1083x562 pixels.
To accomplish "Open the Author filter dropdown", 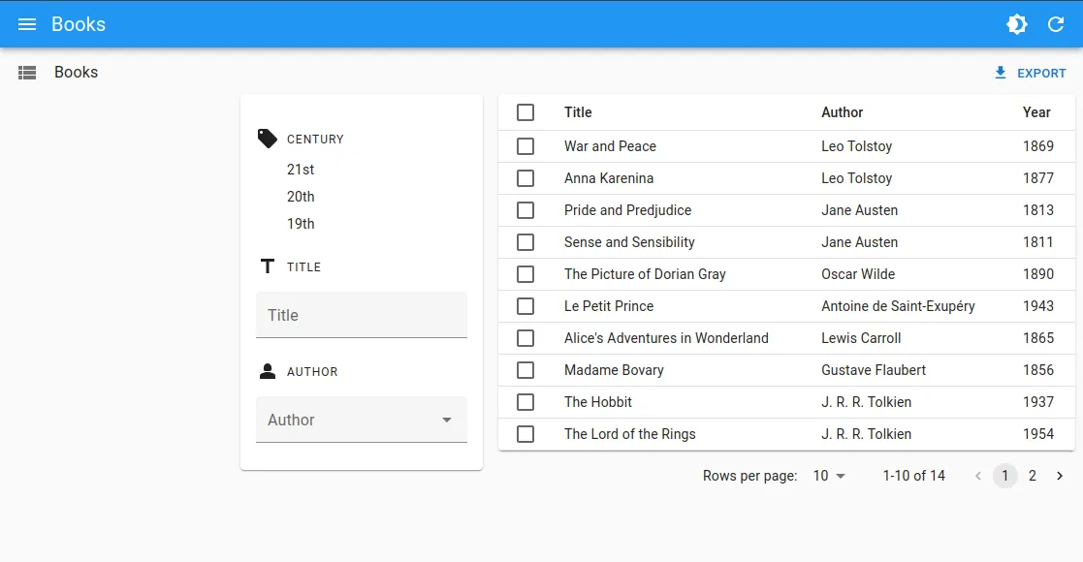I will pos(361,419).
